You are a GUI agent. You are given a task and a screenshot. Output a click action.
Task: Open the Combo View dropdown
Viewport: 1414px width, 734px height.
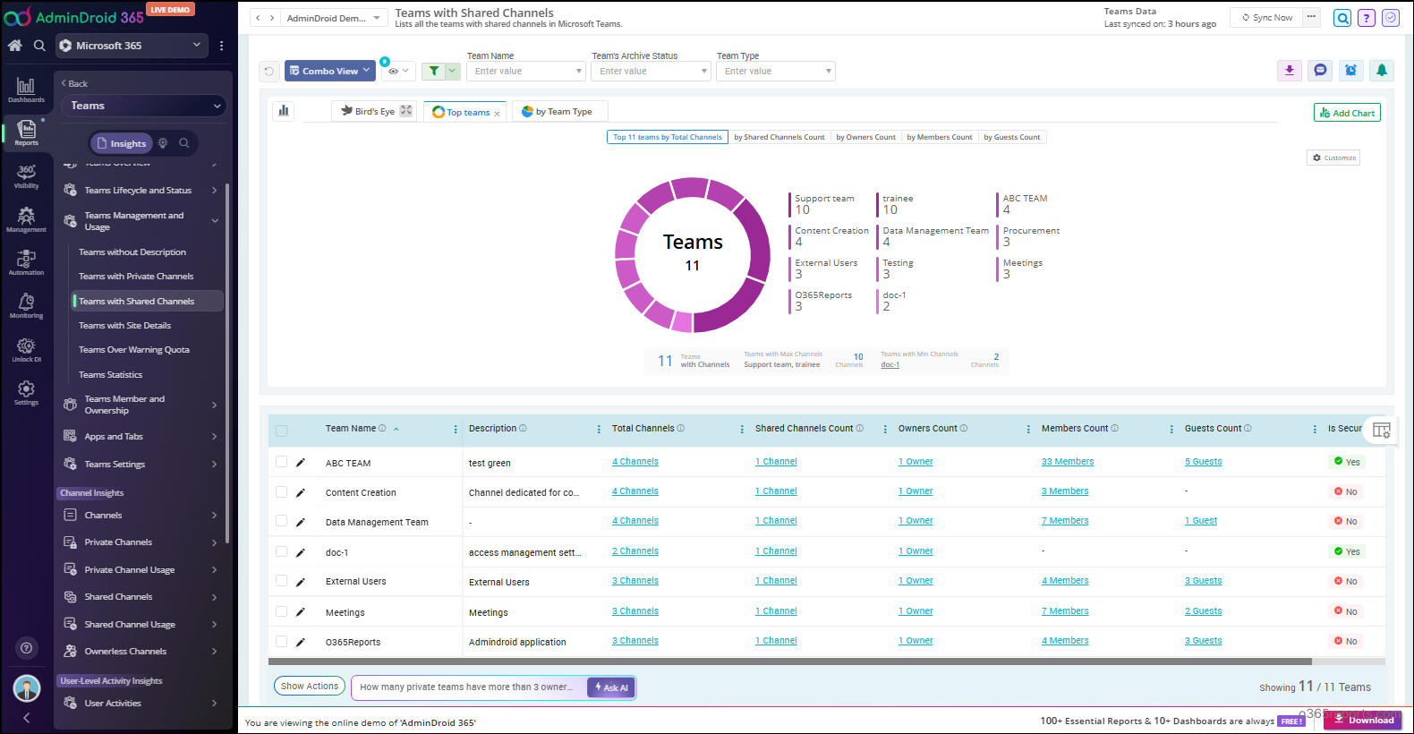coord(330,71)
